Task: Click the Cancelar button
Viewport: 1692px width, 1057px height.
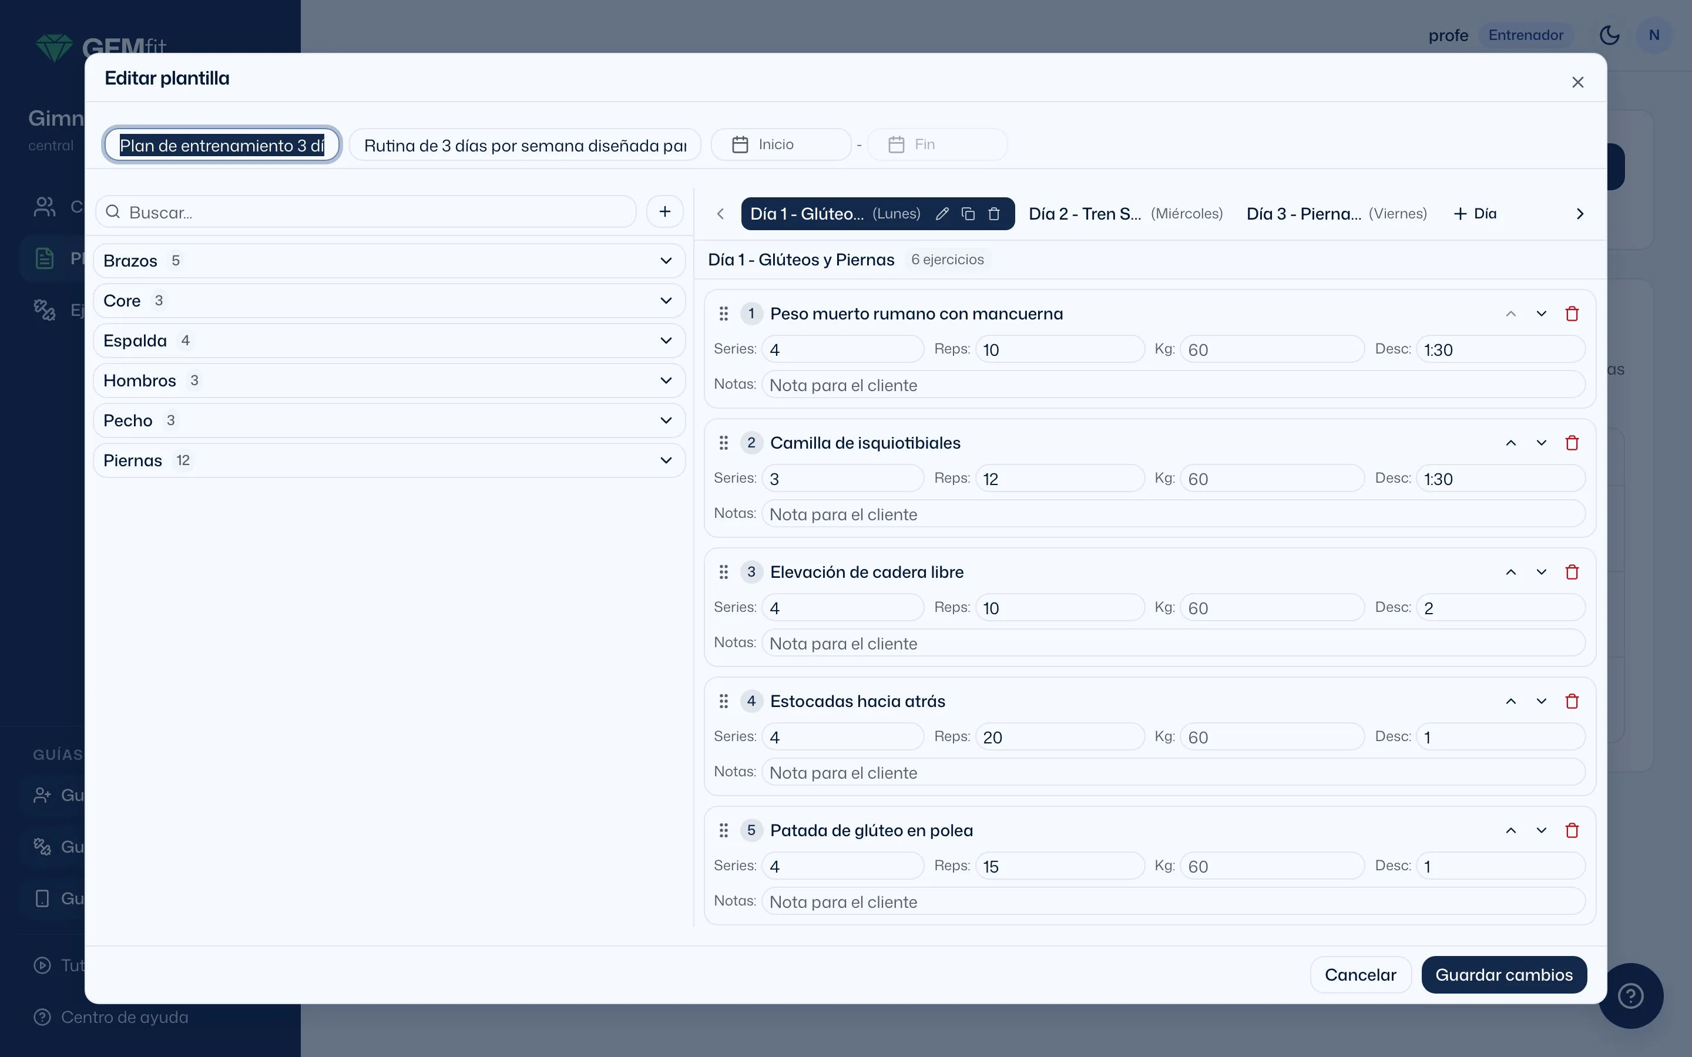Action: click(x=1360, y=975)
